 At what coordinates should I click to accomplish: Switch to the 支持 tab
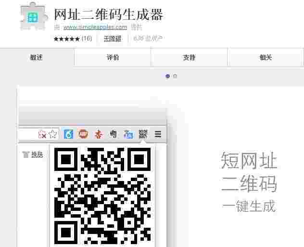(x=189, y=57)
